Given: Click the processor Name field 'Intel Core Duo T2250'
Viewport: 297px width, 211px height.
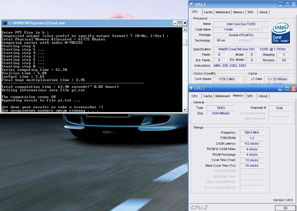Looking at the screenshot, I should click(x=241, y=24).
